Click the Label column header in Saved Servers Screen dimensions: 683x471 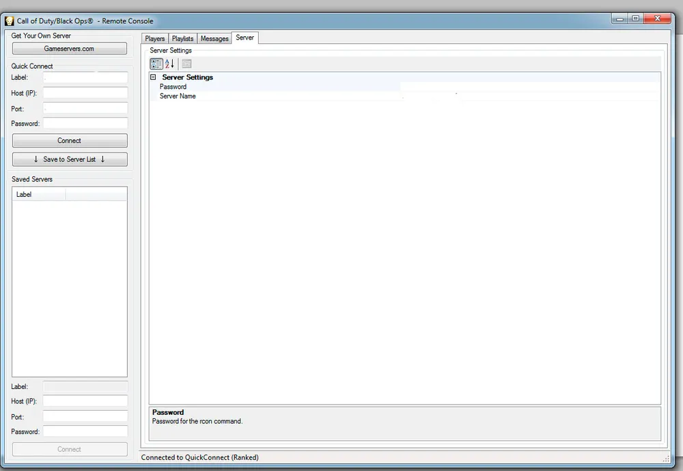[x=39, y=195]
